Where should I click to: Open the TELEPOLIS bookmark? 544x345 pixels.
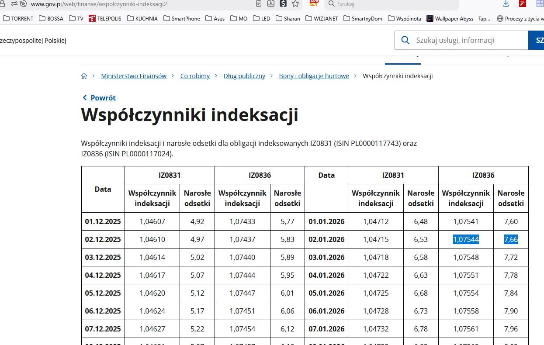[105, 18]
